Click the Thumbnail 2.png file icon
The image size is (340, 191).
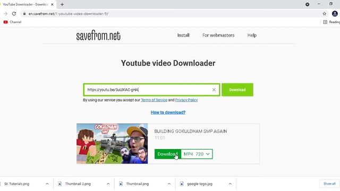59,184
